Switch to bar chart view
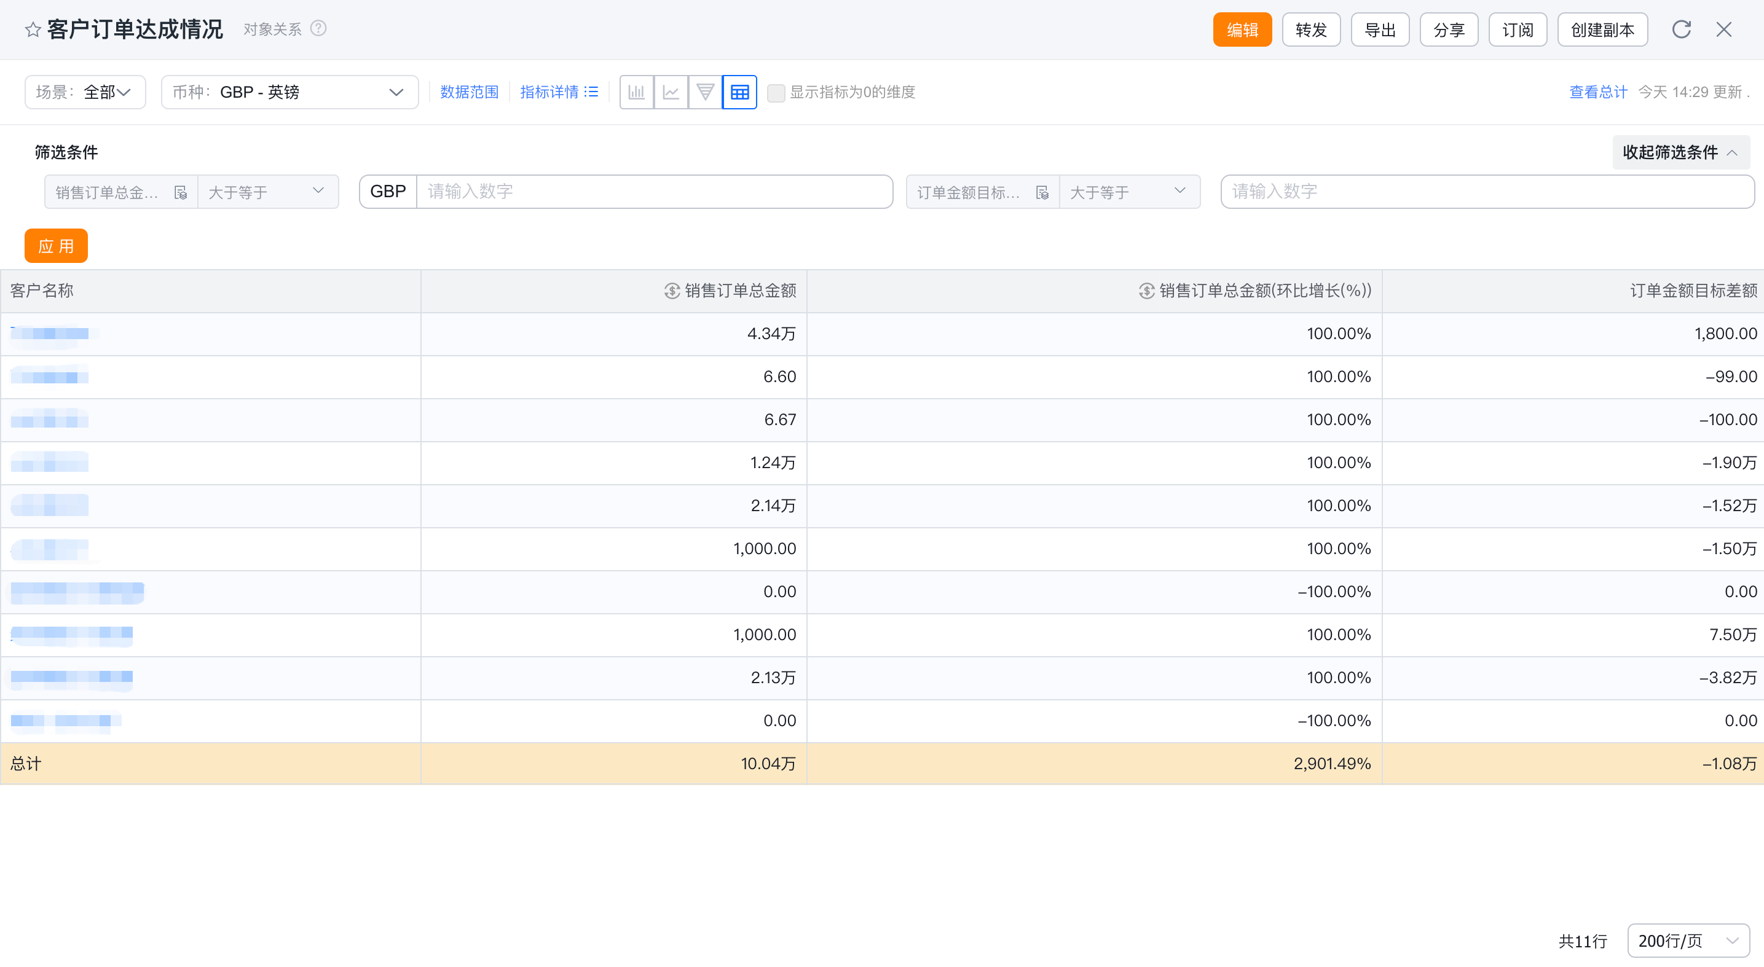Viewport: 1764px width, 967px height. 636,92
